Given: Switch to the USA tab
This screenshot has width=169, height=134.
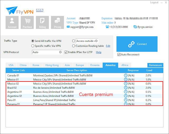Looking at the screenshot, I should pos(11,65).
